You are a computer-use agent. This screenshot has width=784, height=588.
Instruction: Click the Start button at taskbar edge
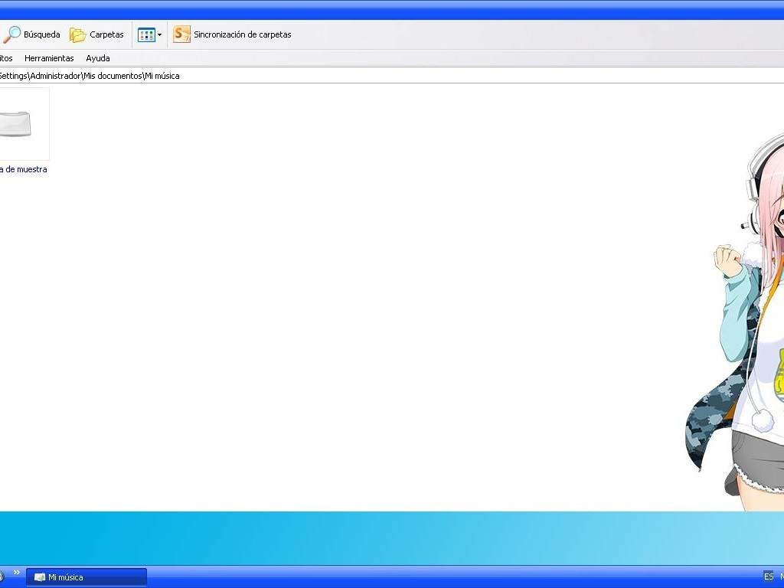(2, 576)
